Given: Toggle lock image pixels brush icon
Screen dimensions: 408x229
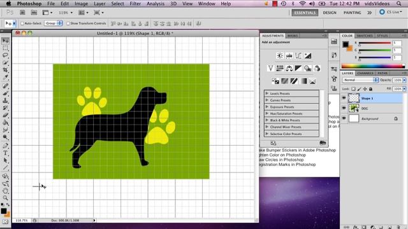Looking at the screenshot, I should (360, 89).
